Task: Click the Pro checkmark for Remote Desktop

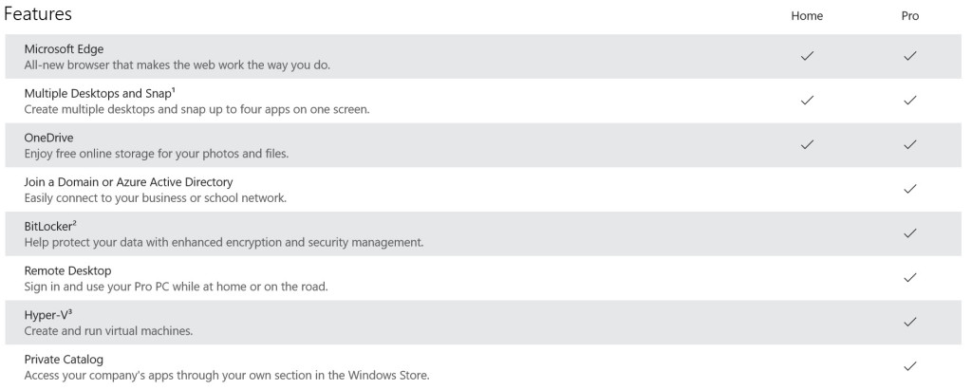Action: [909, 277]
